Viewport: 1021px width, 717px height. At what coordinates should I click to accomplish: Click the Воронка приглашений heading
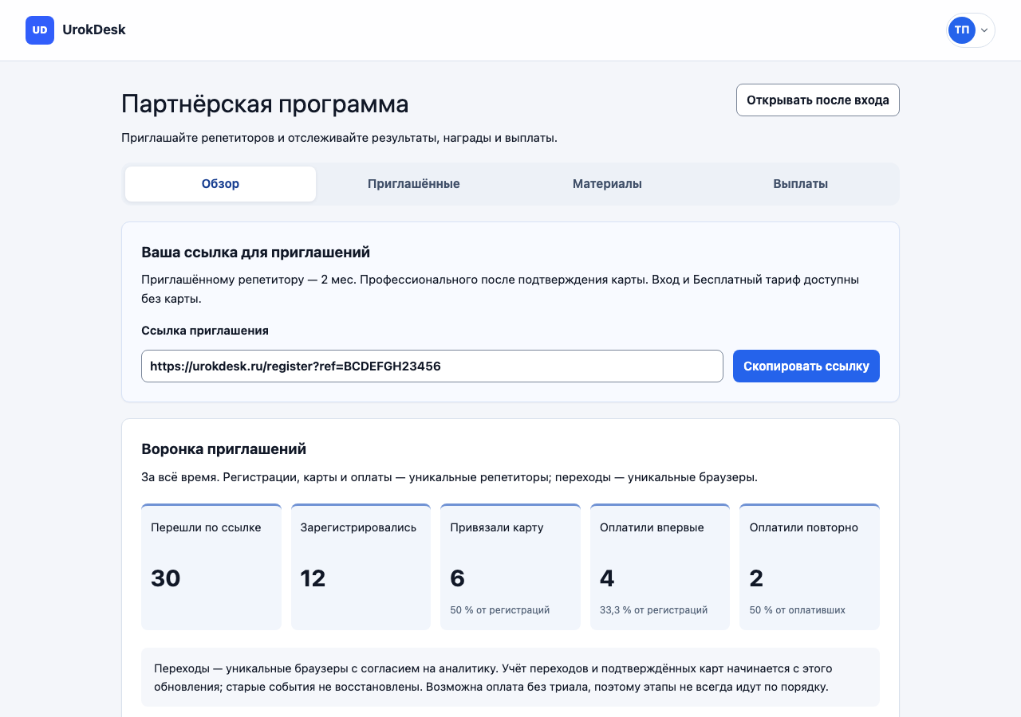(x=223, y=449)
